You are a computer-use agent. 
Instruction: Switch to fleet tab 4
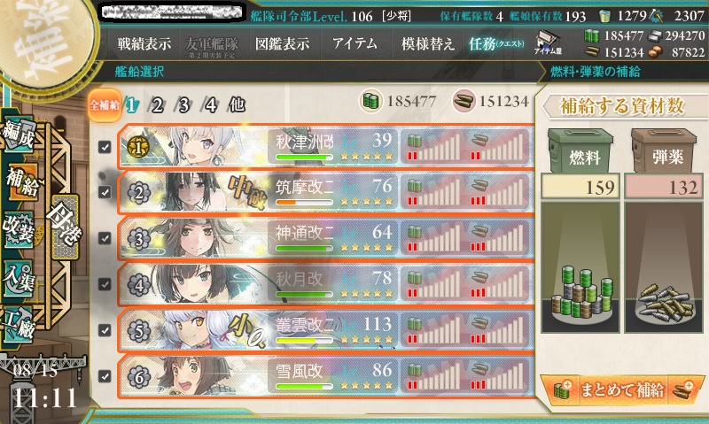click(x=210, y=105)
